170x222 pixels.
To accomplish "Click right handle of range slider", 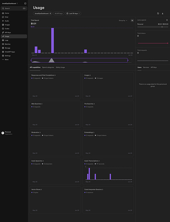I will point(128,60).
